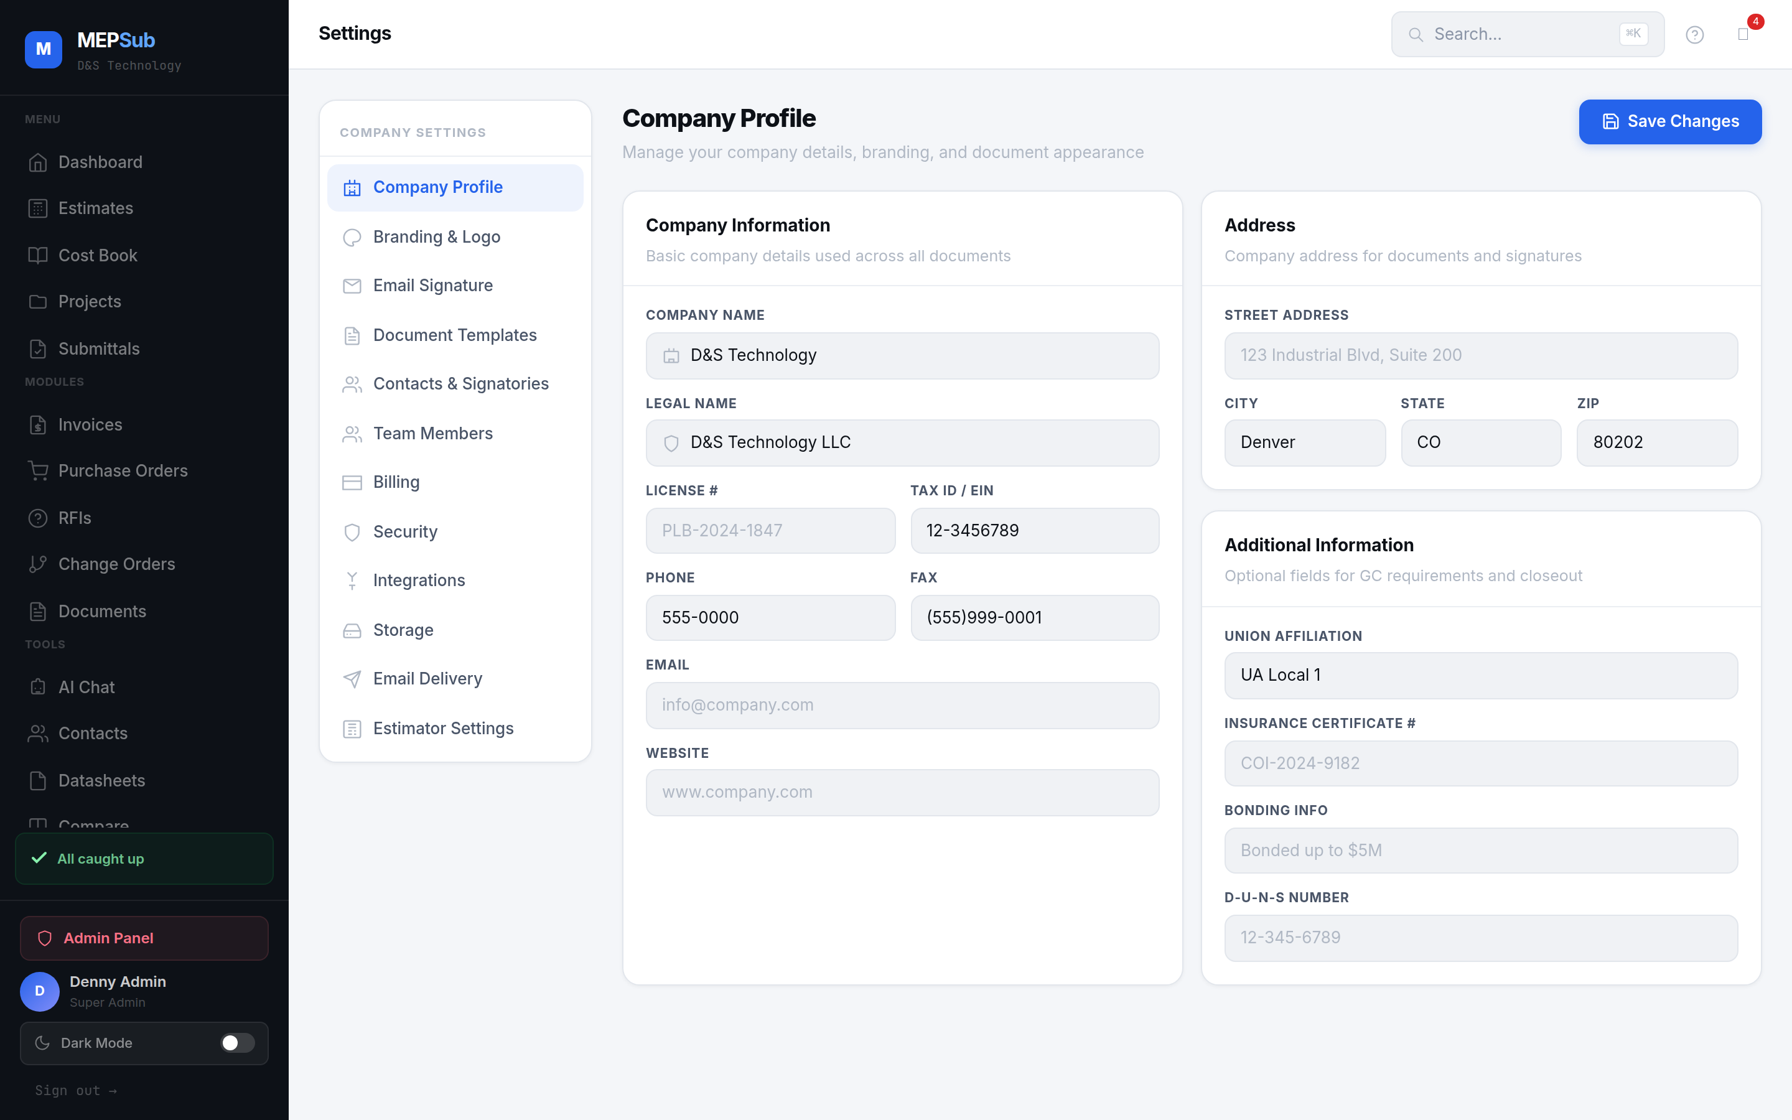Select the Dashboard icon in the sidebar
Image resolution: width=1792 pixels, height=1120 pixels.
tap(39, 162)
